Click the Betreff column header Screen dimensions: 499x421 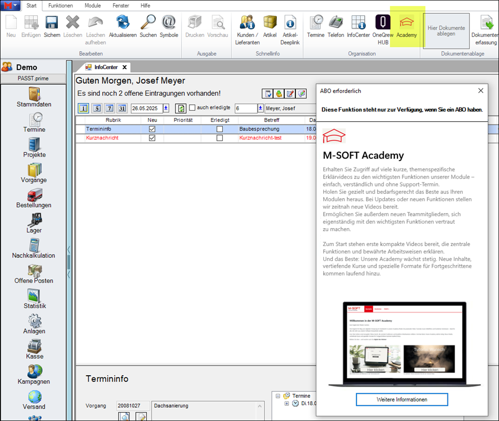[x=272, y=120]
